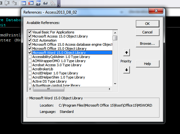Uncheck Microsoft Office 15.0 Access database engine

(x=30, y=44)
